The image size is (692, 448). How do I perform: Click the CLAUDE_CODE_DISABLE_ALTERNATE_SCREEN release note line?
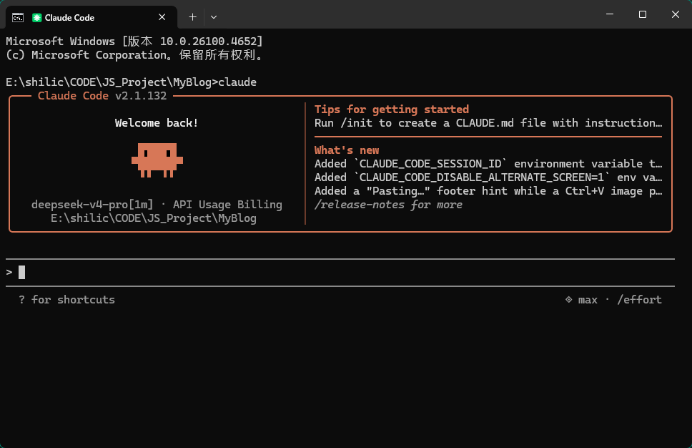pyautogui.click(x=488, y=177)
